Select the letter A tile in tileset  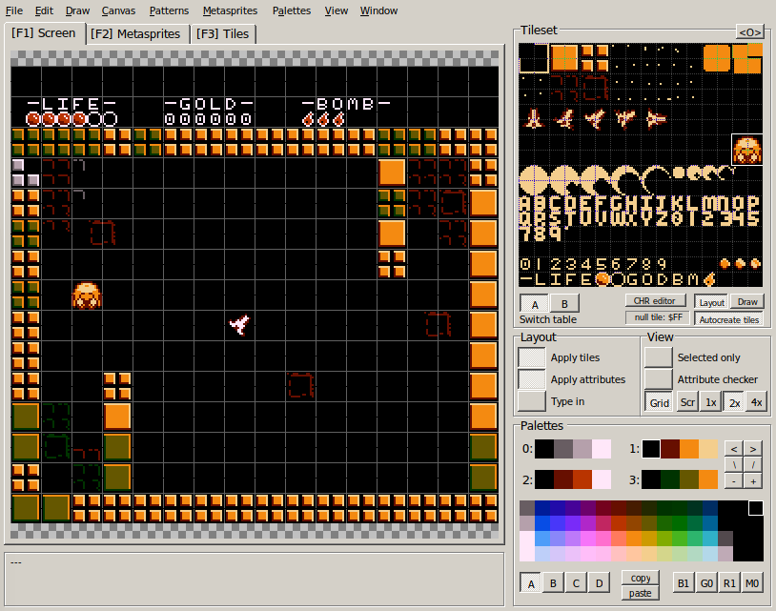526,203
